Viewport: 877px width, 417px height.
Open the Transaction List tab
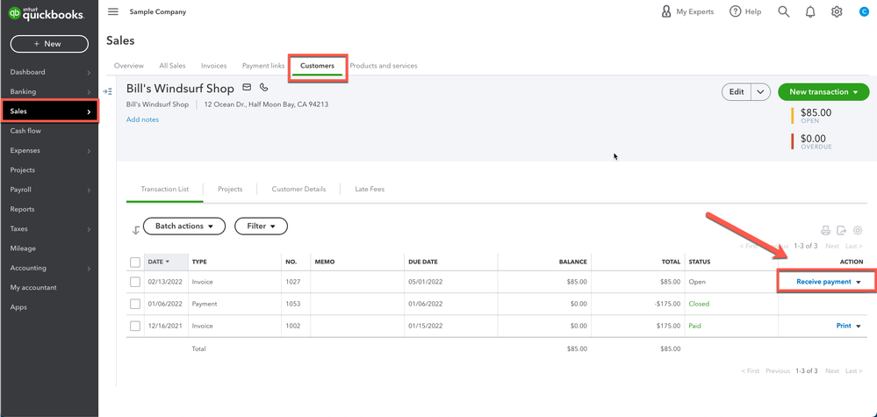[164, 190]
